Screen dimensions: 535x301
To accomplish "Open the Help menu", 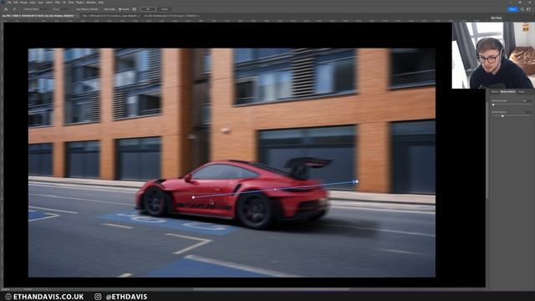I will 100,3.
